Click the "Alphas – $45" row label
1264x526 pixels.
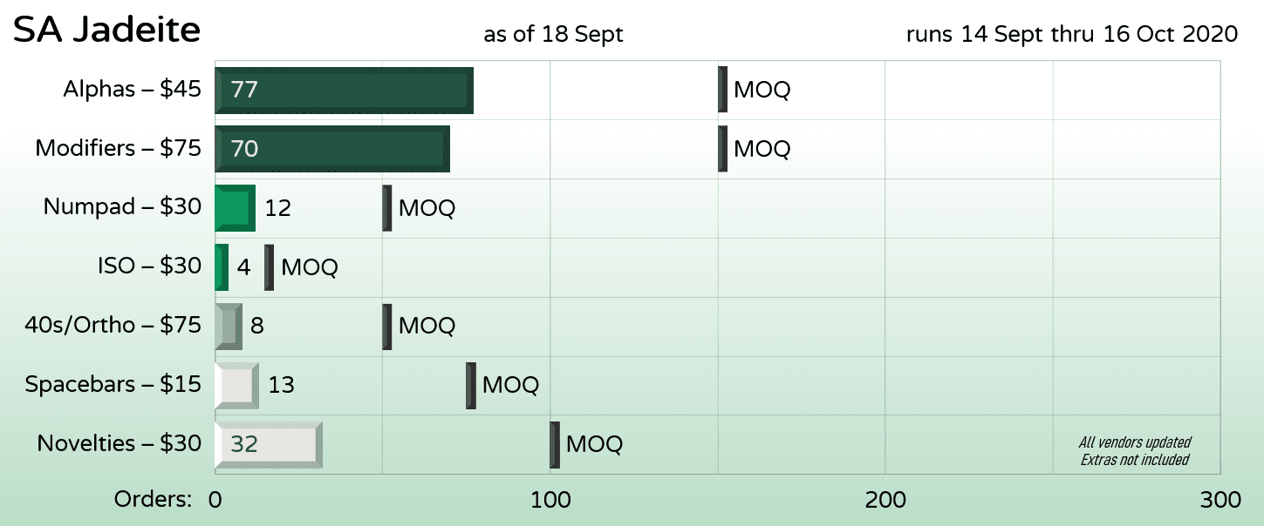coord(132,90)
